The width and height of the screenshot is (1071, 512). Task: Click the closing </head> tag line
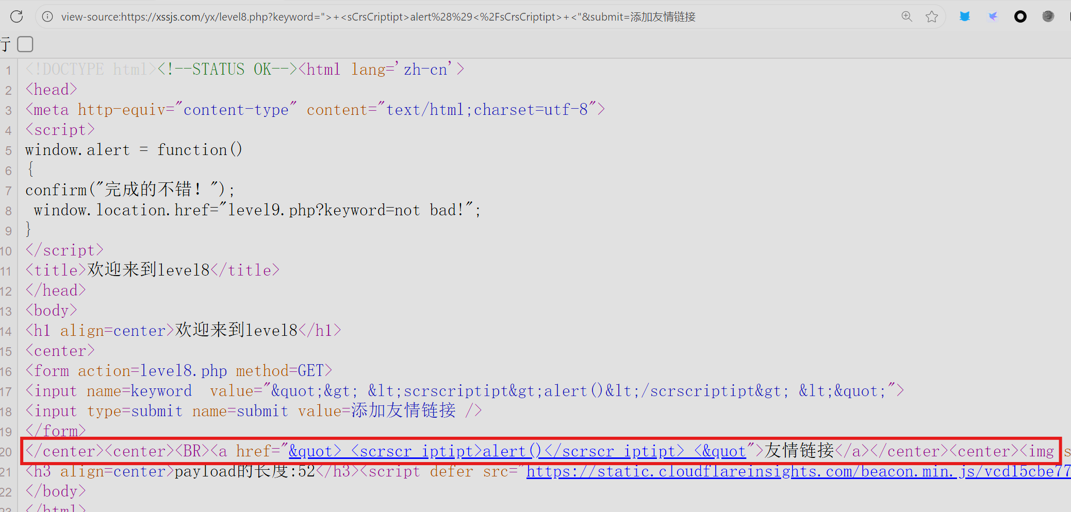tap(56, 291)
